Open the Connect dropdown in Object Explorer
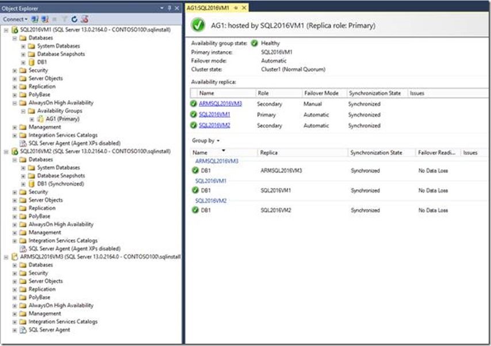The width and height of the screenshot is (491, 346). [x=15, y=19]
